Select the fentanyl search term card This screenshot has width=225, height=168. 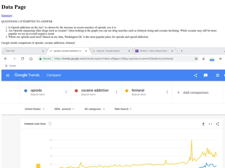[x=147, y=92]
